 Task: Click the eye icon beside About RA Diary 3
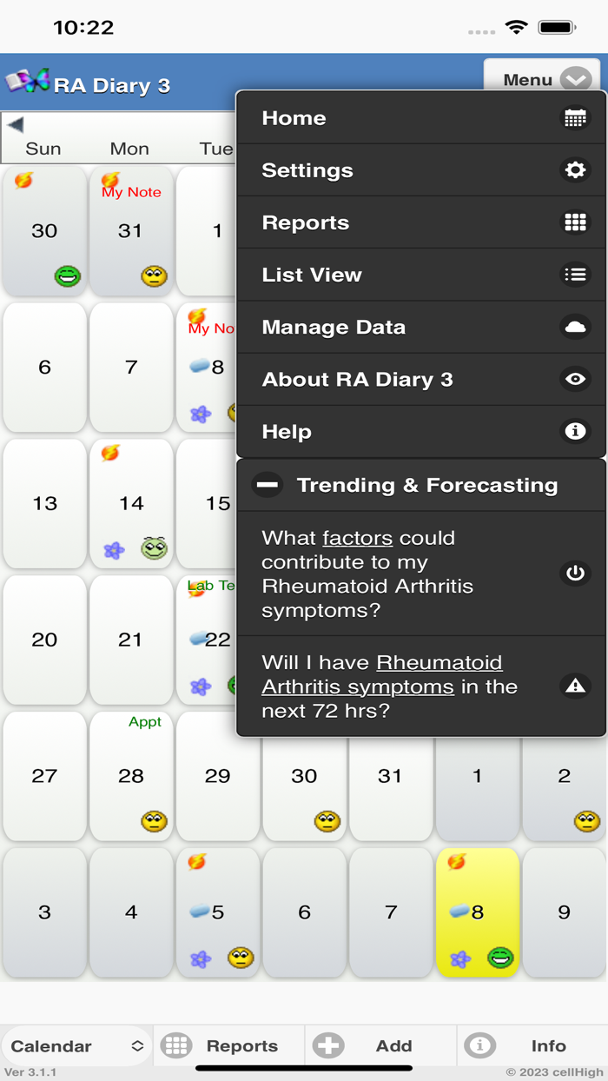575,379
